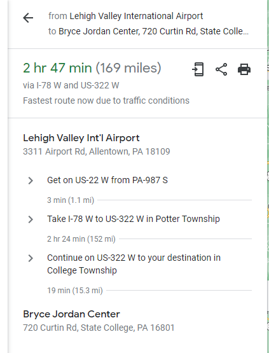Click the back arrow icon
The width and height of the screenshot is (269, 353).
28,18
